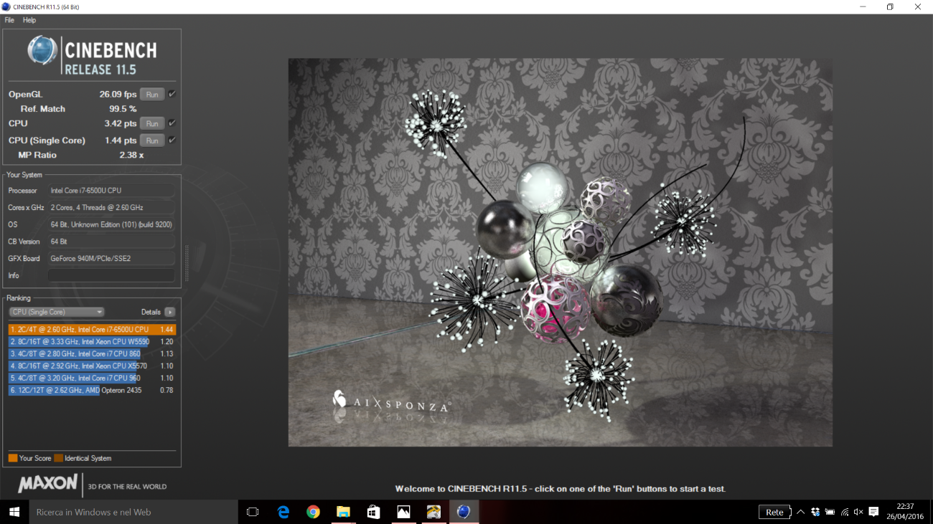Click the taskbar clock and date
This screenshot has height=524, width=933.
coord(904,512)
